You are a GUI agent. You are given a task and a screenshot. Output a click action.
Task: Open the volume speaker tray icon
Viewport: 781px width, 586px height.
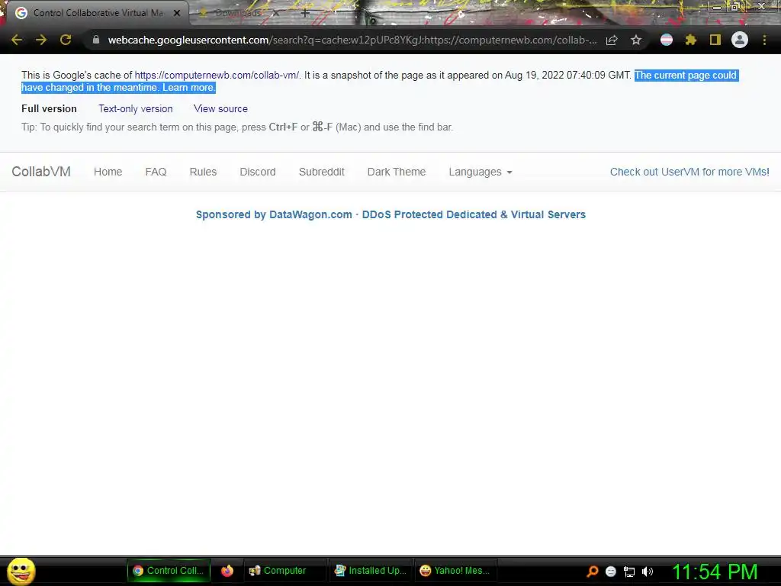pyautogui.click(x=648, y=572)
